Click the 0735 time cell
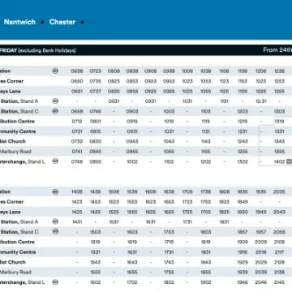 [x=95, y=81]
